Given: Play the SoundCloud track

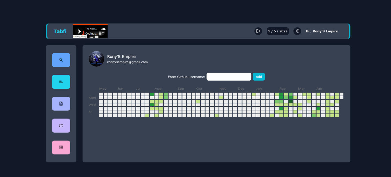Looking at the screenshot, I should click(79, 31).
